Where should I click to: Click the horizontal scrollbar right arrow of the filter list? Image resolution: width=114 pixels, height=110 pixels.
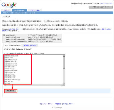62,85
